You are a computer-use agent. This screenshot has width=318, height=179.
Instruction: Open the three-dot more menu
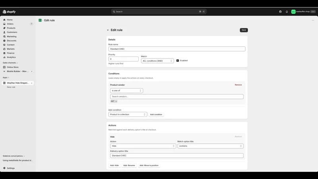(x=313, y=20)
